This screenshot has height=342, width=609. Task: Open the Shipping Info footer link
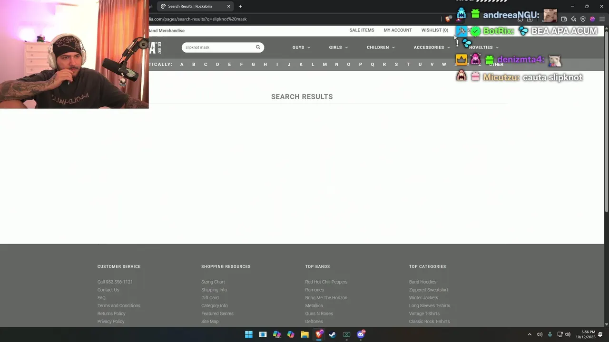tap(214, 290)
